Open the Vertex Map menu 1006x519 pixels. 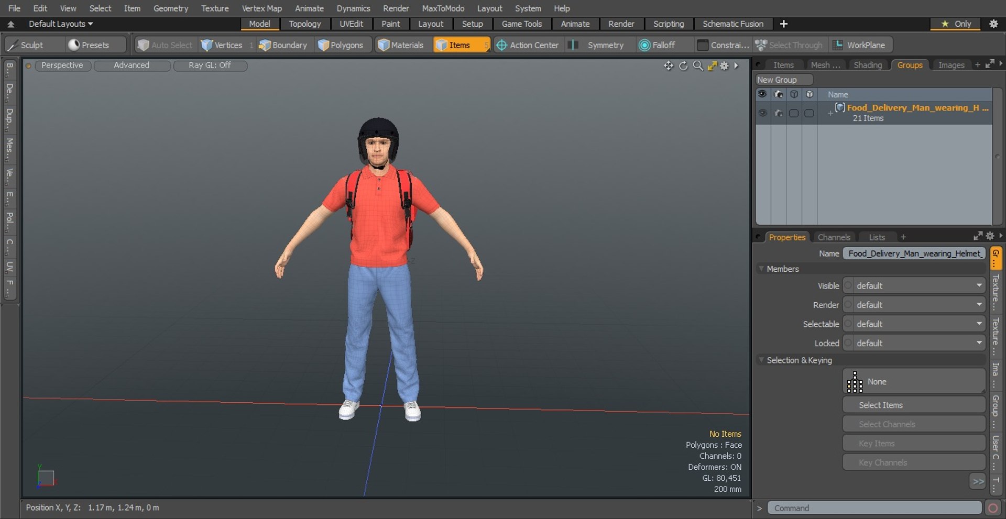pyautogui.click(x=261, y=8)
